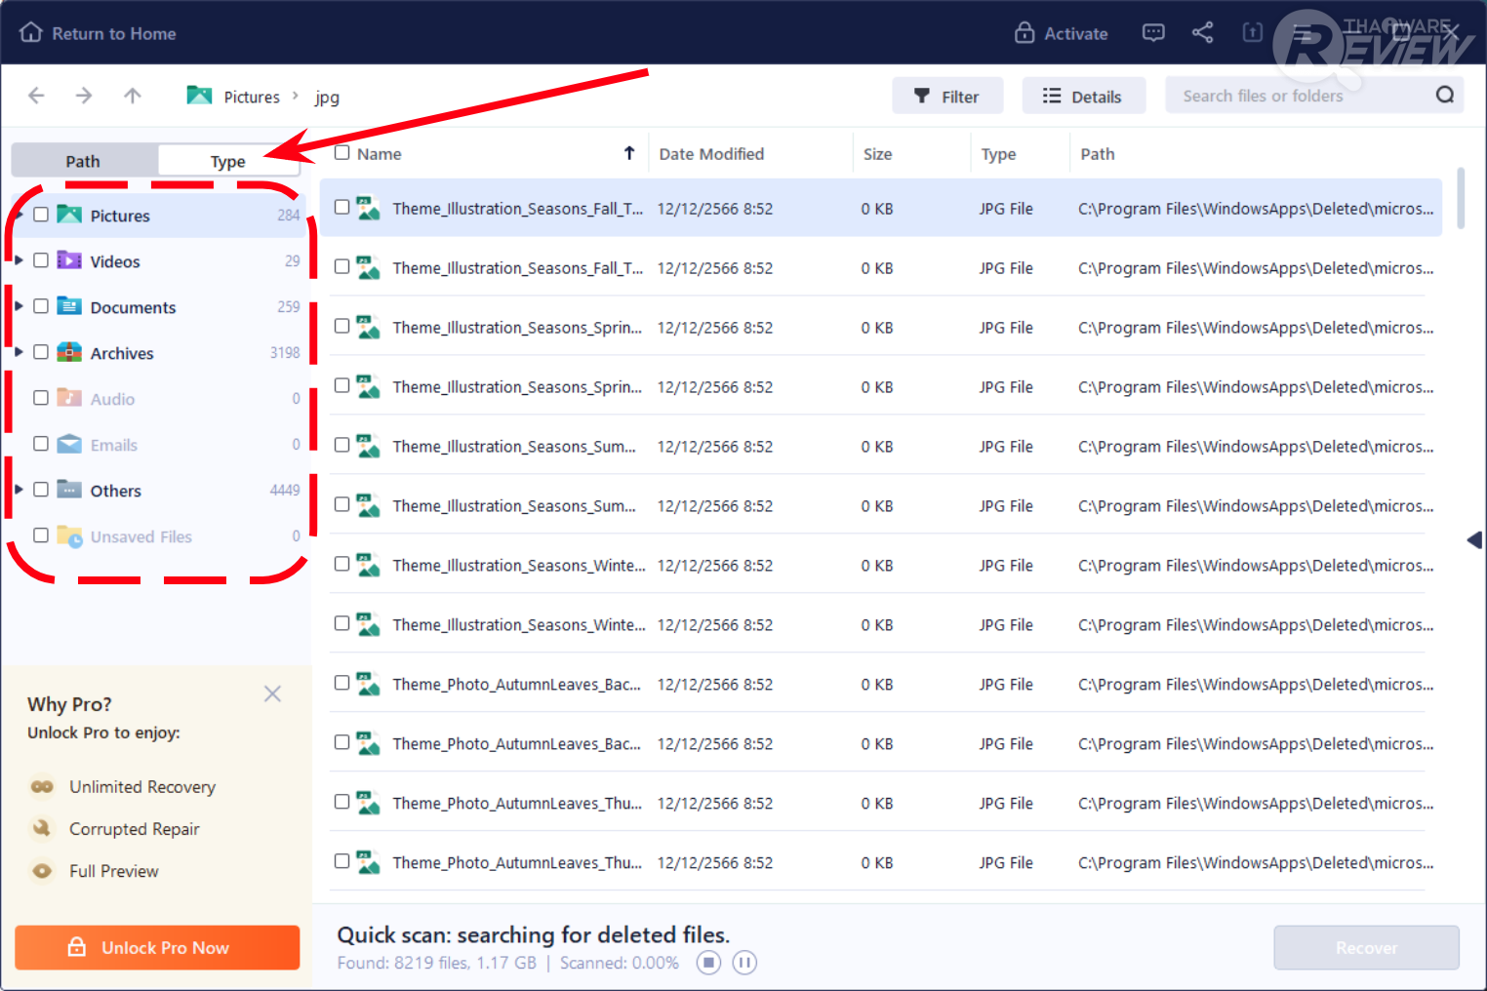Click the share icon in the title bar
The image size is (1487, 991).
click(x=1203, y=33)
